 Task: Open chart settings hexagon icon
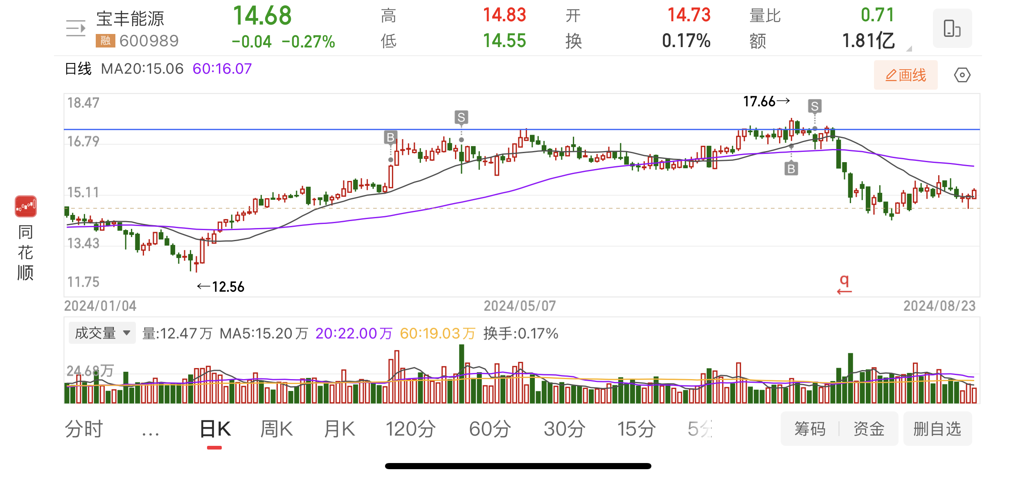(x=962, y=75)
